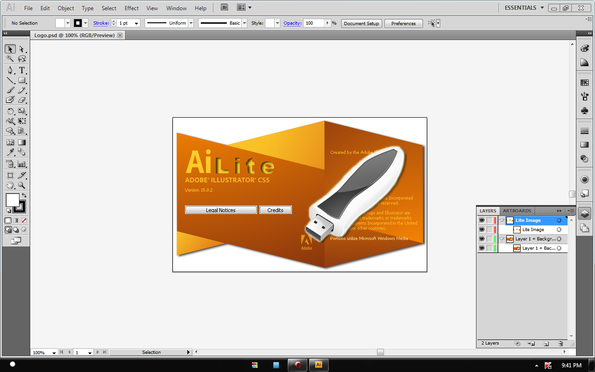The height and width of the screenshot is (372, 595).
Task: Select the Paintbrush tool
Action: point(9,91)
